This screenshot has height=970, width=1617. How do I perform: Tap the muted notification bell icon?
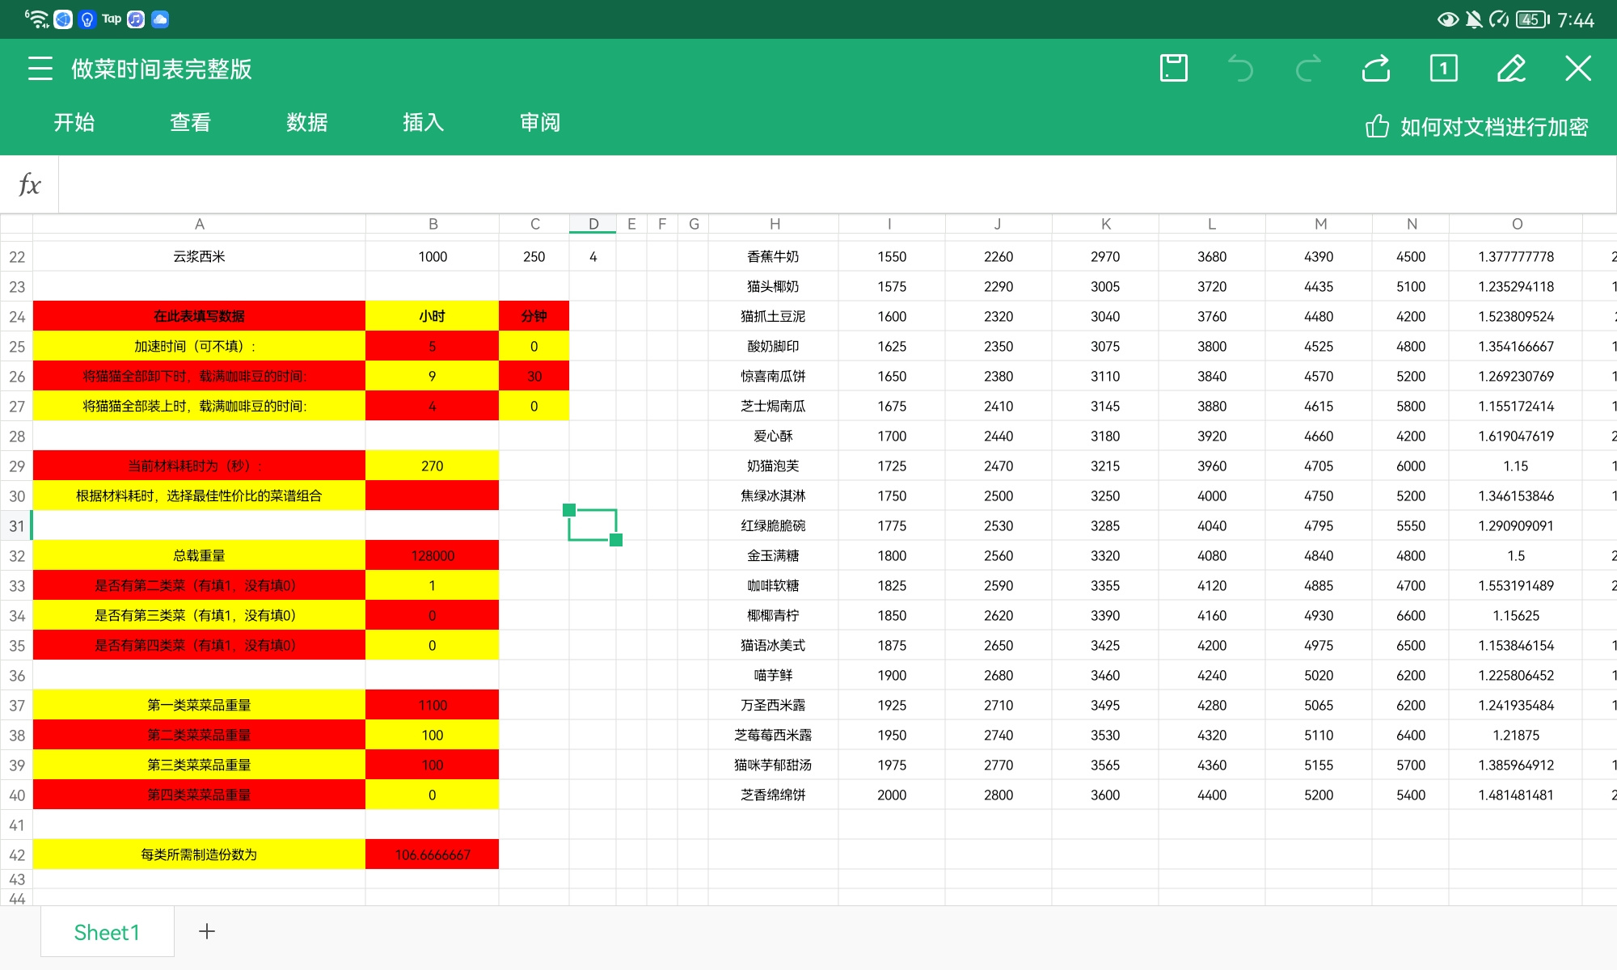[x=1474, y=19]
